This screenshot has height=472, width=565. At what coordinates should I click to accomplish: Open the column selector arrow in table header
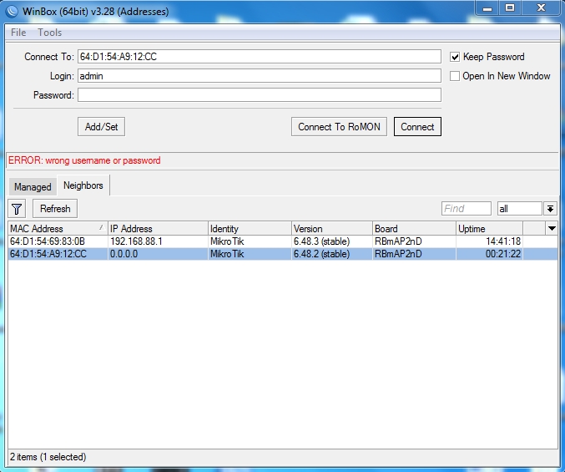point(552,229)
